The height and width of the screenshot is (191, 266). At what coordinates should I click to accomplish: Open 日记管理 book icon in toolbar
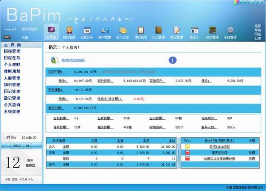(x=158, y=31)
